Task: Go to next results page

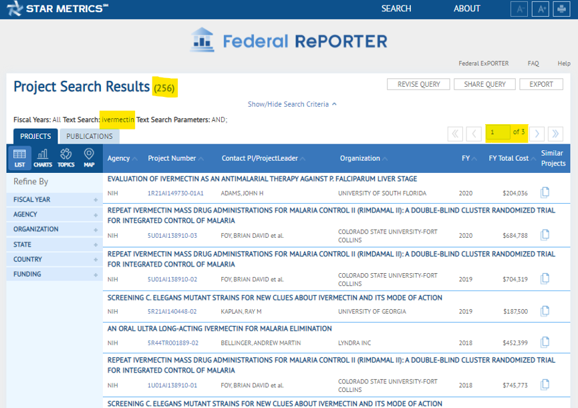Action: (x=537, y=134)
